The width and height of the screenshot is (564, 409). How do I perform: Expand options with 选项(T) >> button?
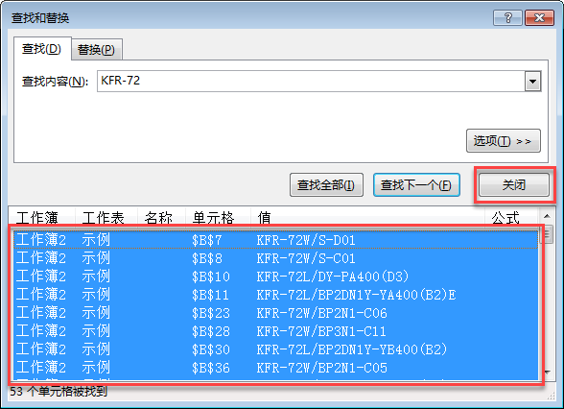pos(504,141)
